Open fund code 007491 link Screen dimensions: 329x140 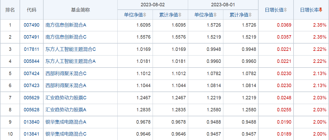point(32,37)
